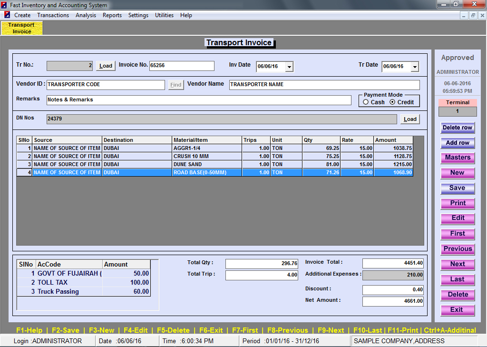487x347 pixels.
Task: Select the Credit payment mode
Action: click(x=392, y=102)
